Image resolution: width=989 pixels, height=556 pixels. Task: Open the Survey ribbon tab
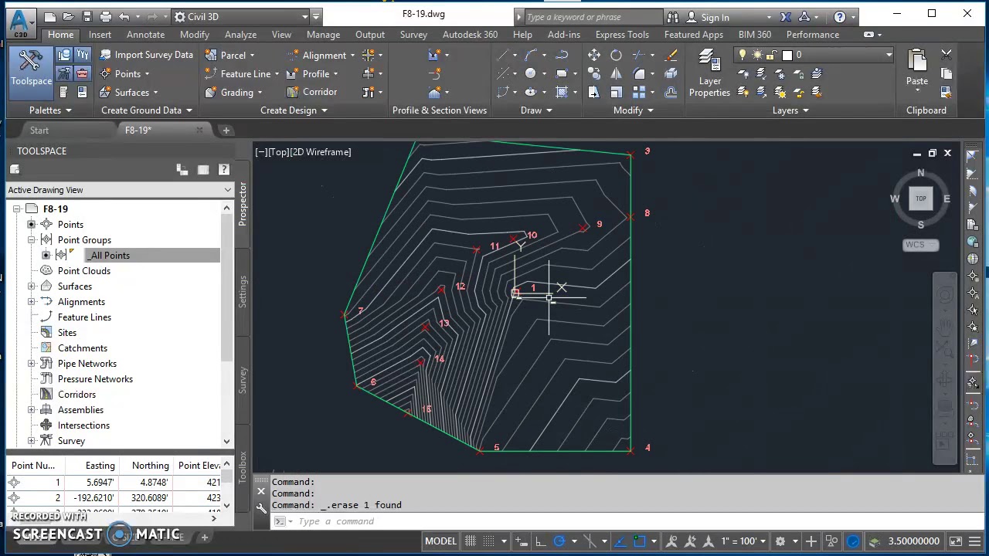click(413, 35)
